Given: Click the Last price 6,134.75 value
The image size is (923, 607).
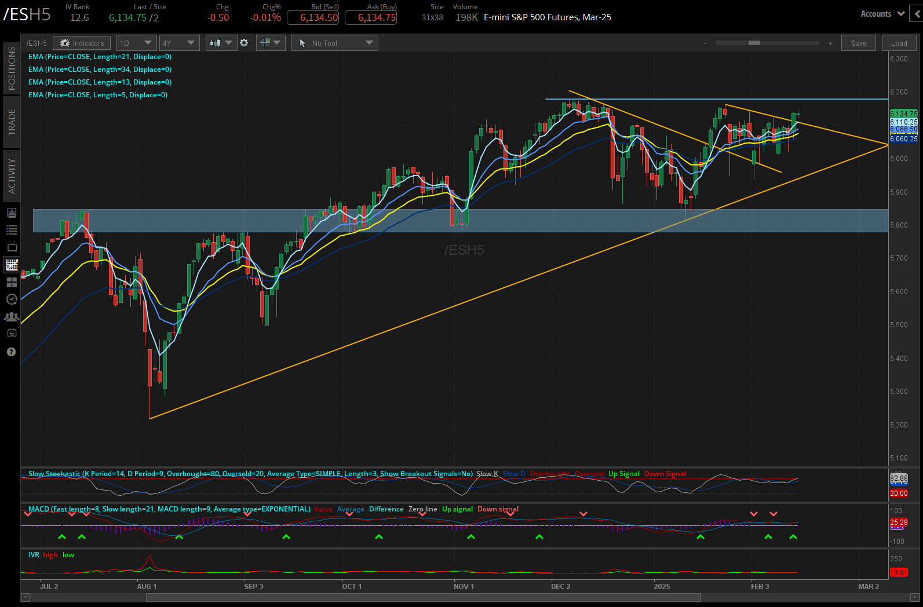Looking at the screenshot, I should coord(127,17).
